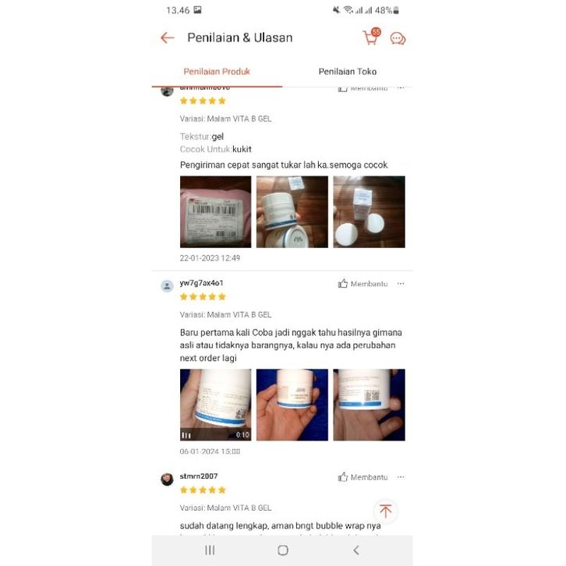Tap the Android home navigation button
The image size is (566, 566).
283,550
